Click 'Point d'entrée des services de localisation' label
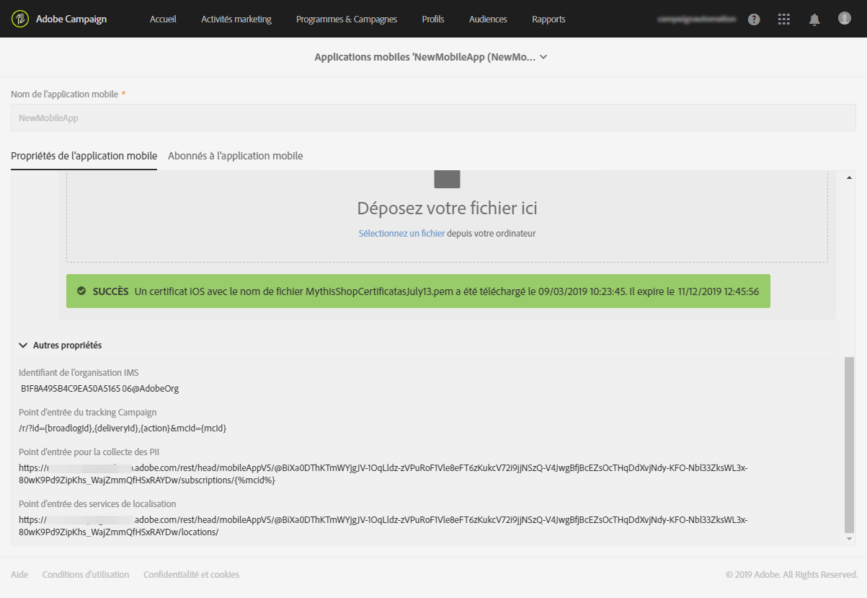 97,504
